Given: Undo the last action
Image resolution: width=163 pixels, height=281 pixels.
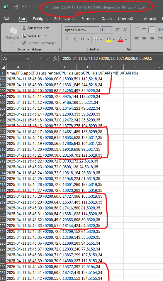Looking at the screenshot, I should tap(24, 7).
